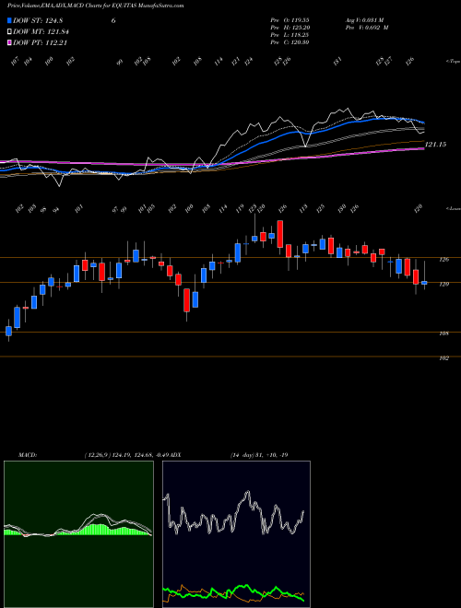Click the 'Pre V: 0.692 M' volume text
Image resolution: width=461 pixels, height=608 pixels.
coord(367,28)
